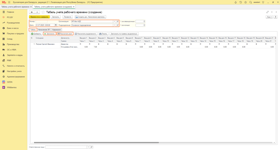
Task: Open the notifications bell icon
Action: (235, 2)
